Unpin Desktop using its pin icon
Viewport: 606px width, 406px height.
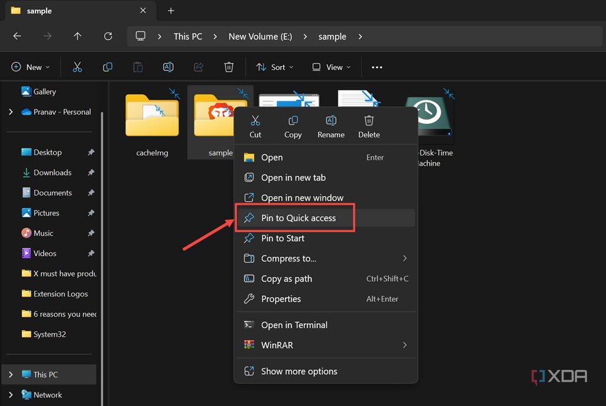(x=91, y=152)
